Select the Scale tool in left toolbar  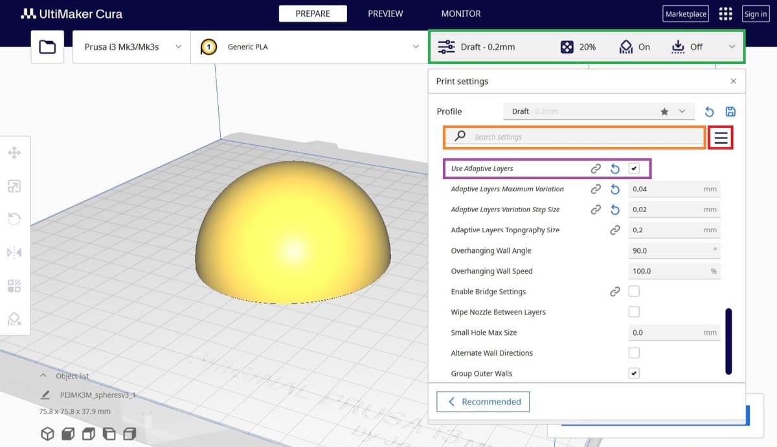(x=14, y=186)
